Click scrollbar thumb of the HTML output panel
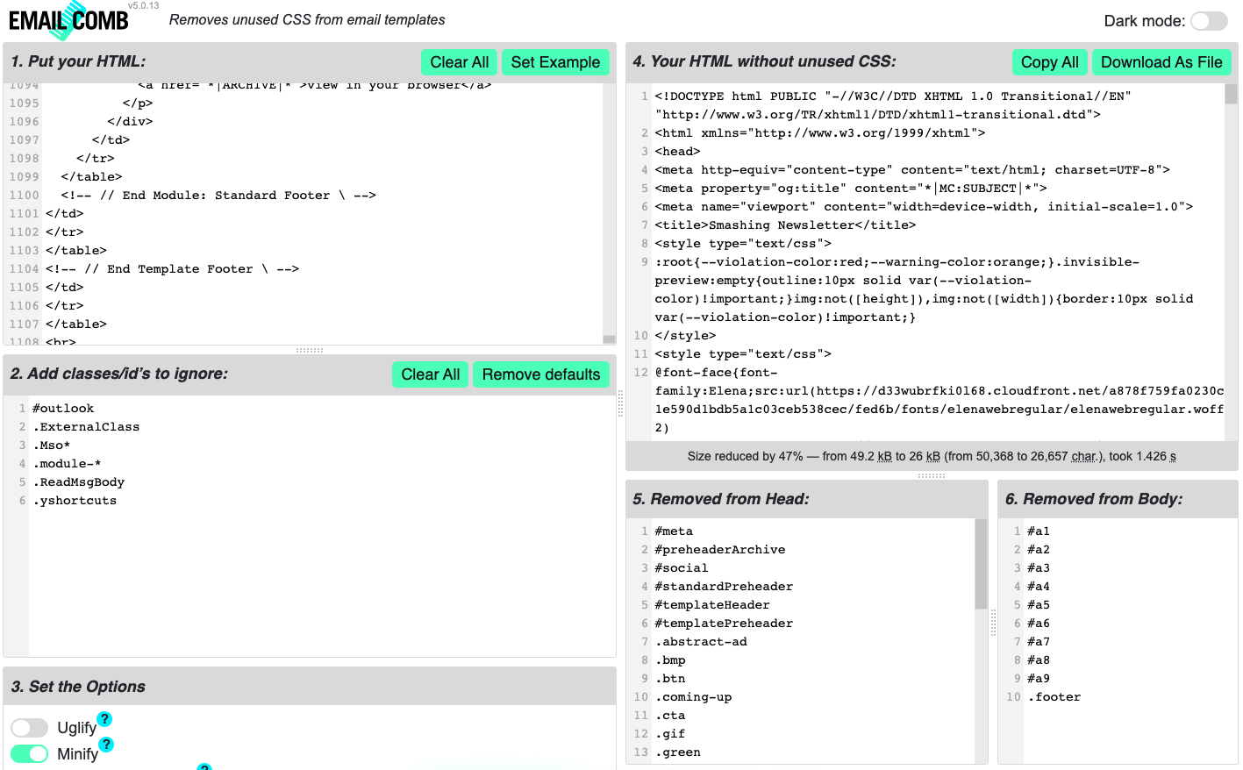This screenshot has height=770, width=1243. click(x=1231, y=94)
